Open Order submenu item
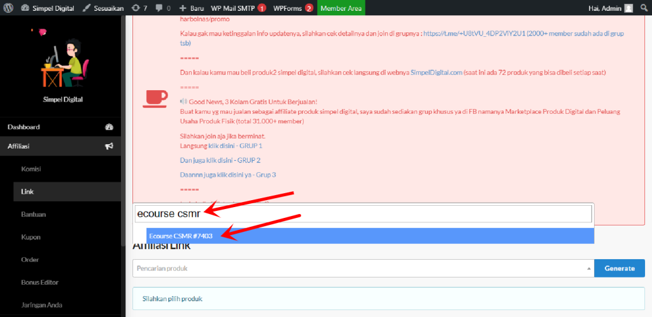Image resolution: width=652 pixels, height=317 pixels. pyautogui.click(x=29, y=260)
